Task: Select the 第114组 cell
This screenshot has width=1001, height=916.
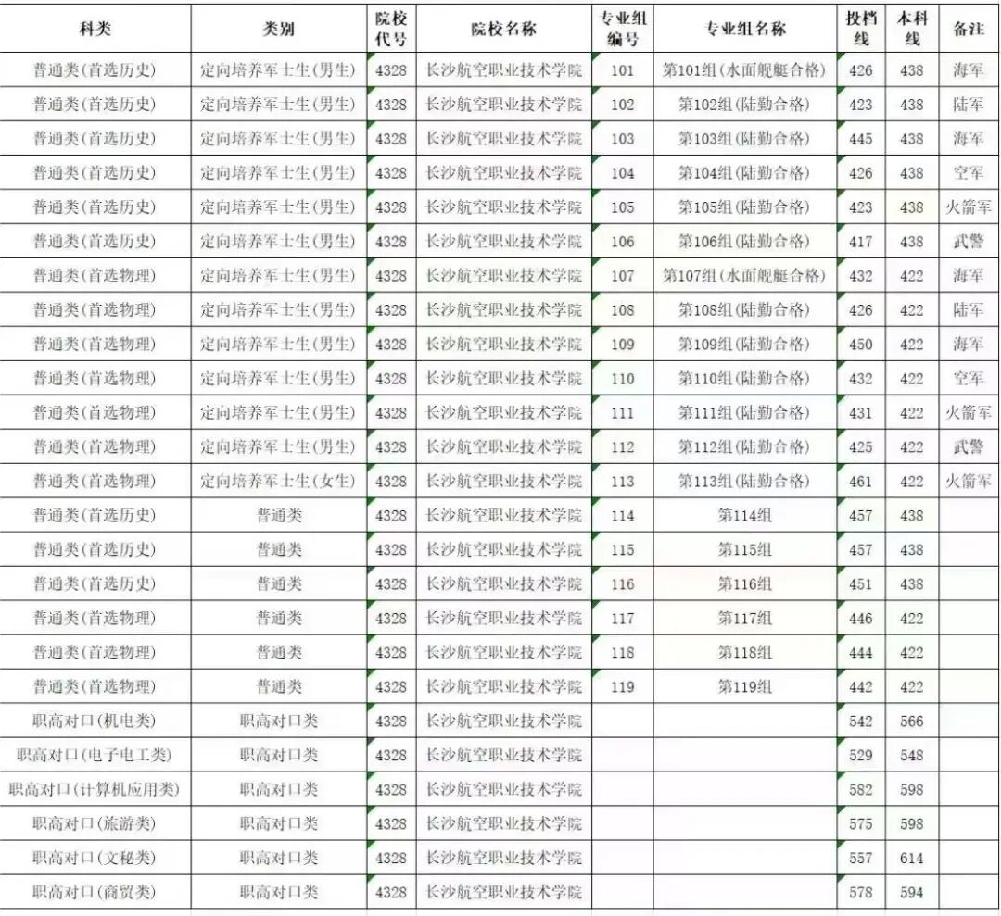Action: pyautogui.click(x=744, y=516)
